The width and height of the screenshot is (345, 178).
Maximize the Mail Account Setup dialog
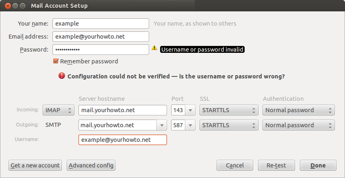pyautogui.click(x=22, y=6)
